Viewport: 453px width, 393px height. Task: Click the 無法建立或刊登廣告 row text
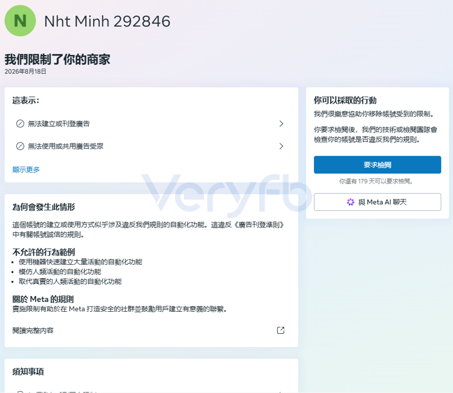pos(59,124)
